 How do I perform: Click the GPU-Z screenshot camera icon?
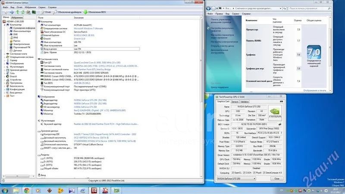(x=282, y=101)
